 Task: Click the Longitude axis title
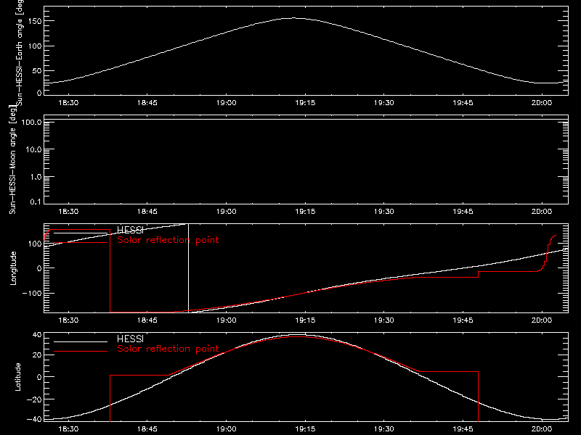(x=13, y=268)
